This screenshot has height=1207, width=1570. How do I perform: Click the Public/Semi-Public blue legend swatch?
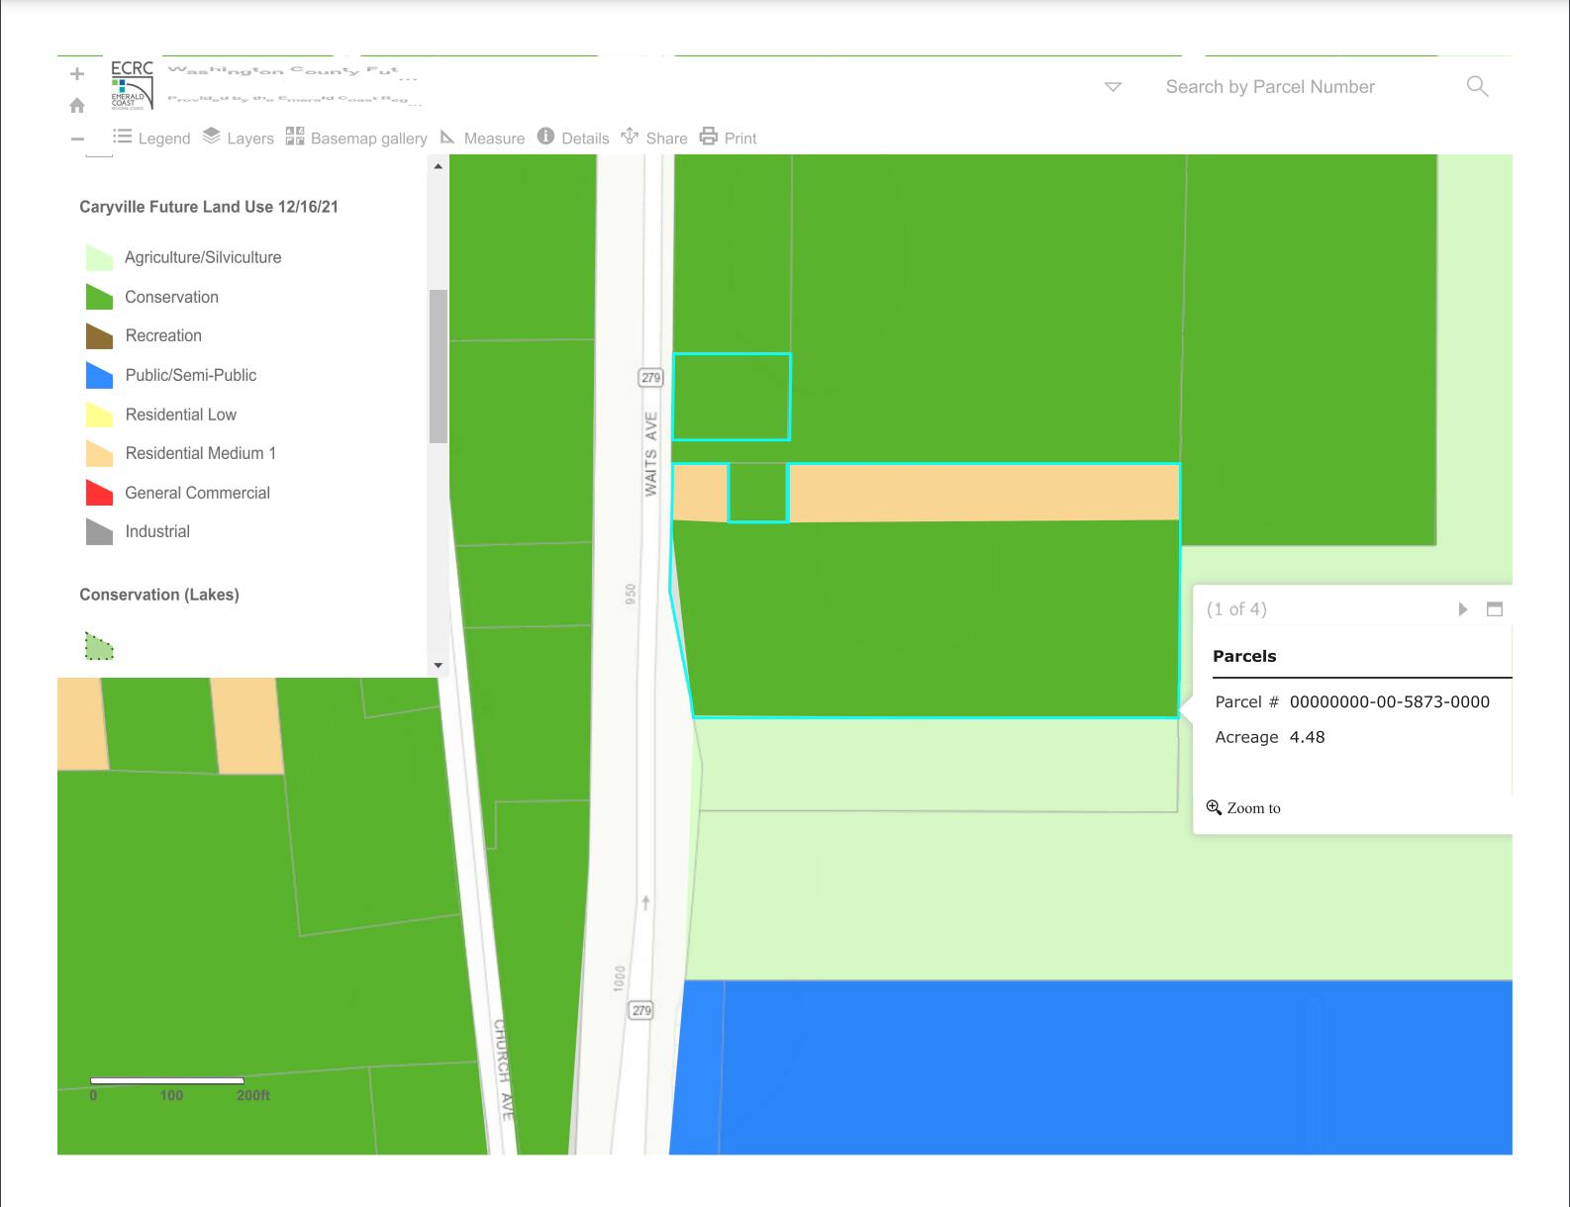(99, 376)
